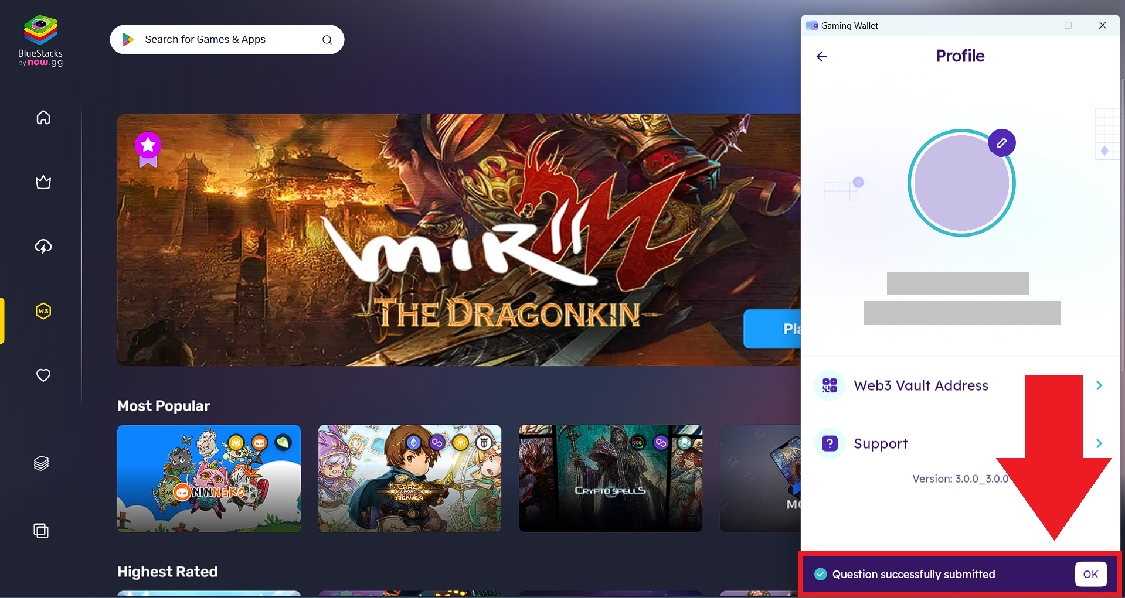Open the heart favorites sidebar icon
The width and height of the screenshot is (1125, 598).
click(43, 375)
